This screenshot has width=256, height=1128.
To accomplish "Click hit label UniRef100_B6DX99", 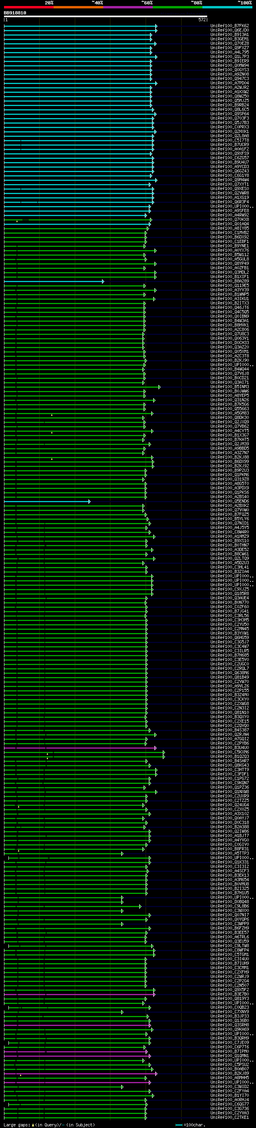I will 230,461.
